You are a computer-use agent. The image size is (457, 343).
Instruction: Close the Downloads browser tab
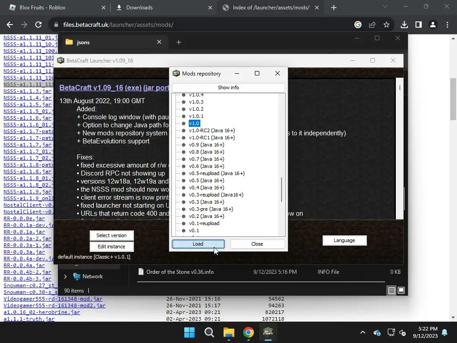[x=210, y=8]
